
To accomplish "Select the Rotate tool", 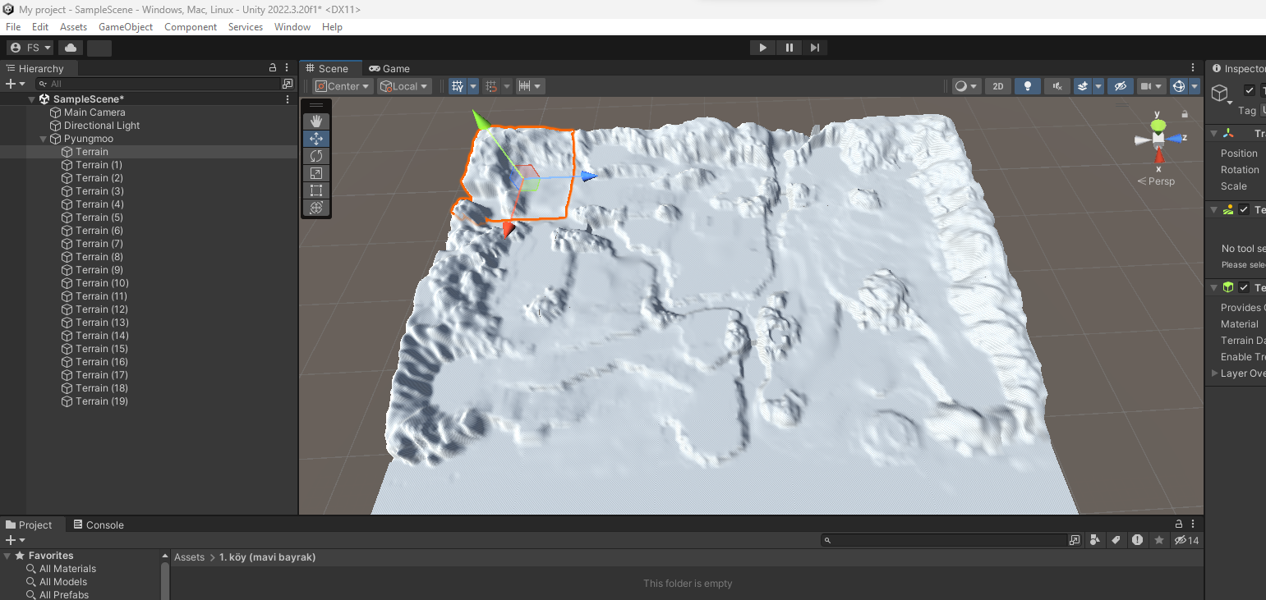I will [316, 156].
